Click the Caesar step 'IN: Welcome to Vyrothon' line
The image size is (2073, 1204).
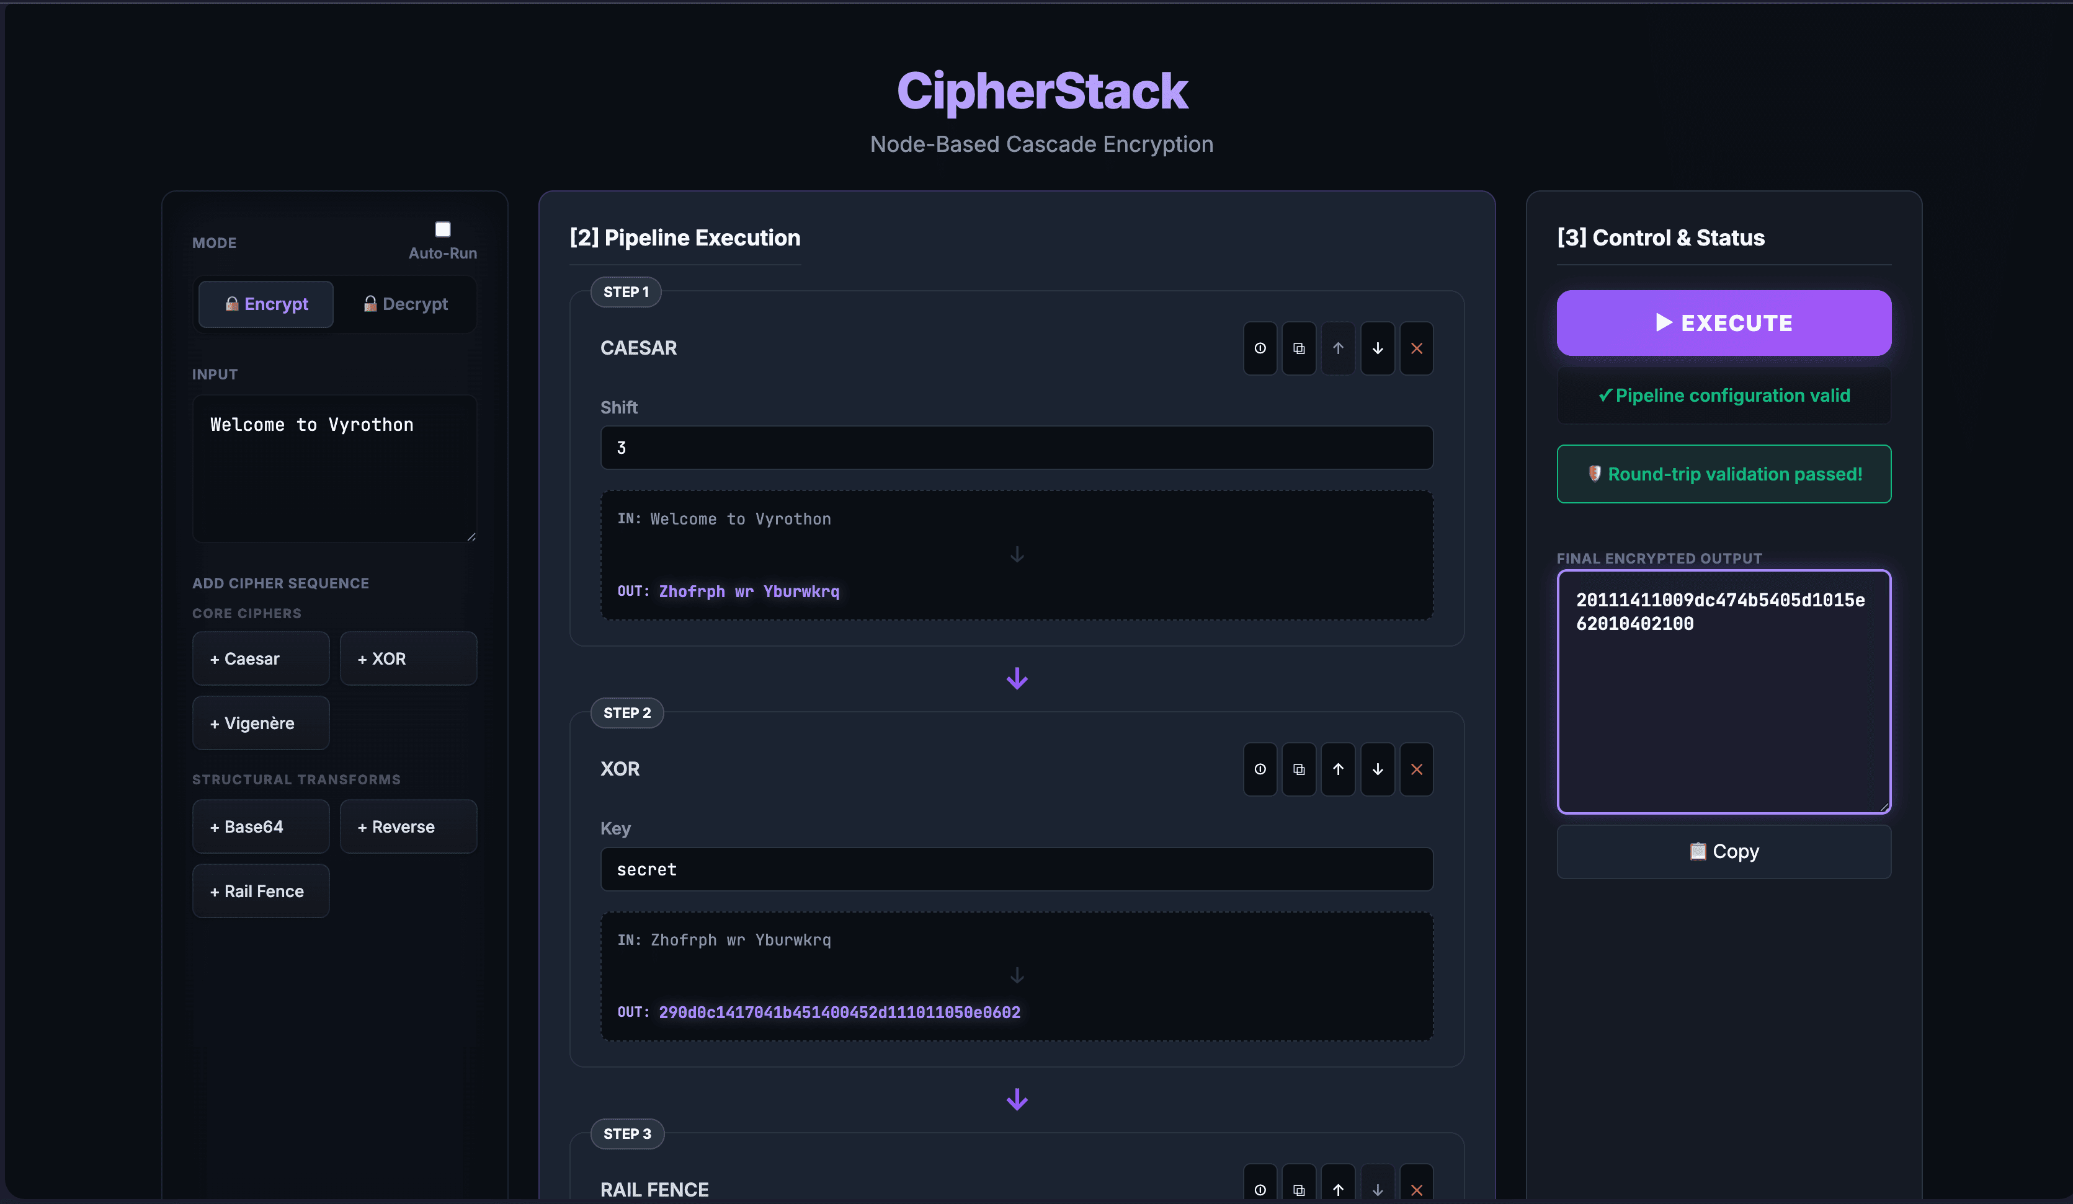[724, 519]
